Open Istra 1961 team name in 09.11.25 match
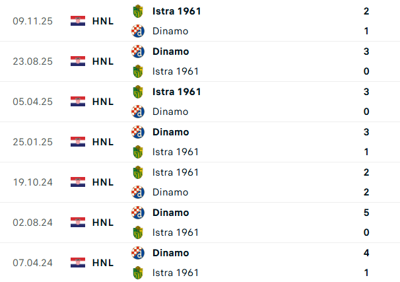 point(176,11)
